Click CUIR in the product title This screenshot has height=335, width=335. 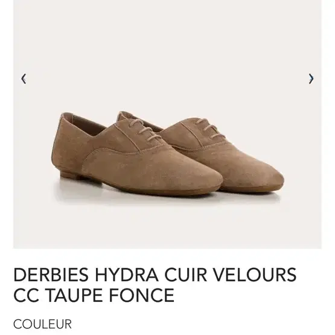point(186,275)
